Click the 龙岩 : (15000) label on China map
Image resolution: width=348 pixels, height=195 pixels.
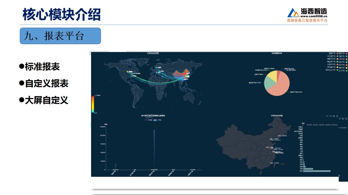[275, 163]
